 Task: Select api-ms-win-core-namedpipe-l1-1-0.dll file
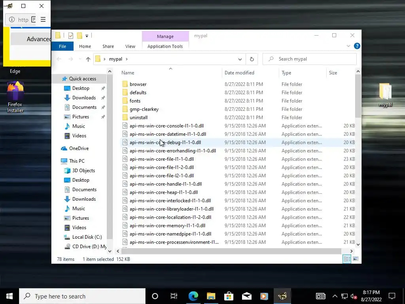coord(170,234)
